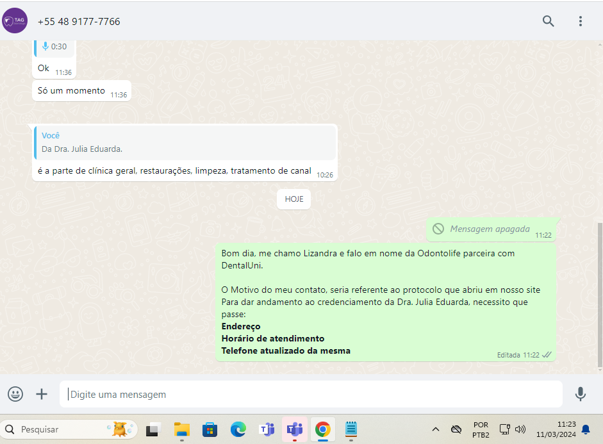Image resolution: width=603 pixels, height=444 pixels.
Task: Select the 'Mensagem apagada' deleted message
Action: (x=491, y=230)
